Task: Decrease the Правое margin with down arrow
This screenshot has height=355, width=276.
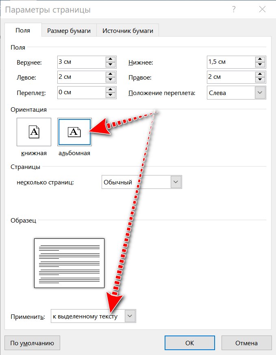Action: (x=260, y=80)
